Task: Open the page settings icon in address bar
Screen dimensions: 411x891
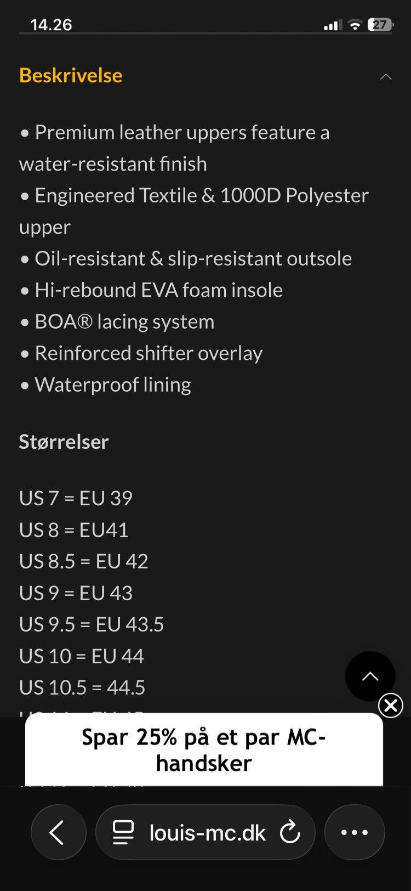Action: pos(123,832)
